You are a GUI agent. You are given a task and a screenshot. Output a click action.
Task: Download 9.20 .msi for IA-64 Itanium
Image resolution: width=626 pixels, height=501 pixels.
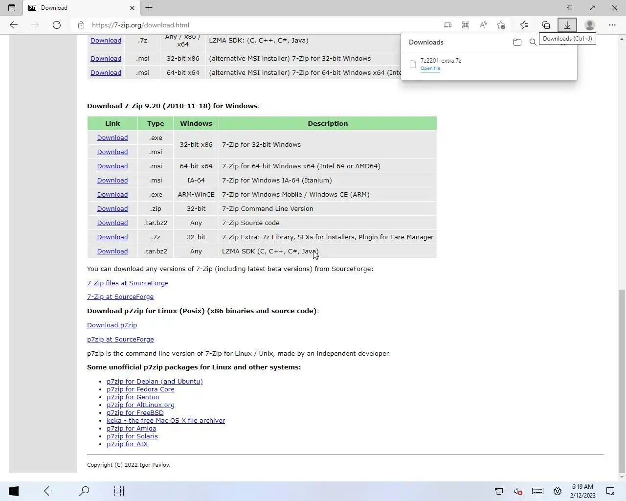point(112,180)
